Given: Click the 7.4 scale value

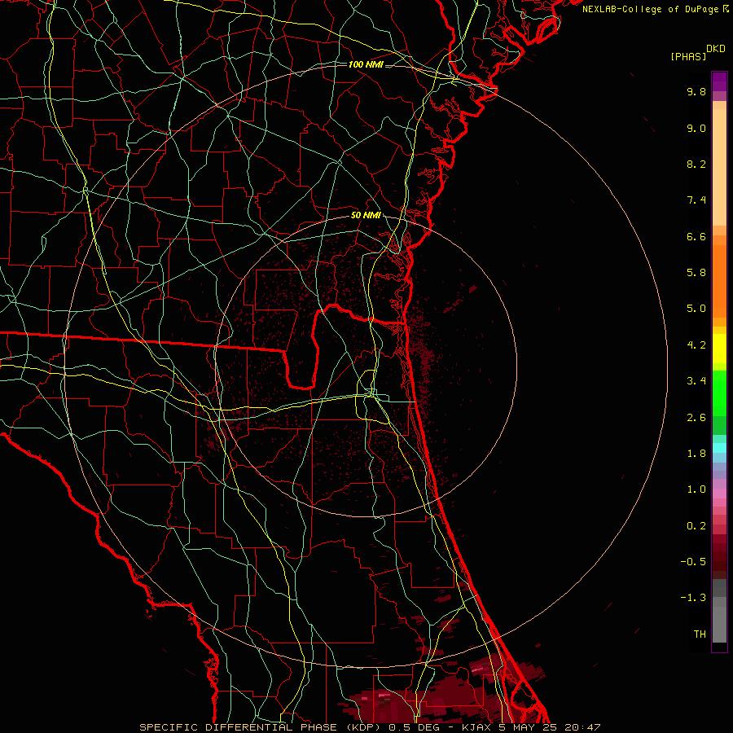Looking at the screenshot, I should coord(696,200).
